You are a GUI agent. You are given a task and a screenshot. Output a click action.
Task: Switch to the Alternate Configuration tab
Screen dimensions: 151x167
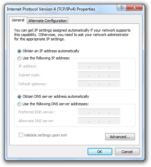48,21
